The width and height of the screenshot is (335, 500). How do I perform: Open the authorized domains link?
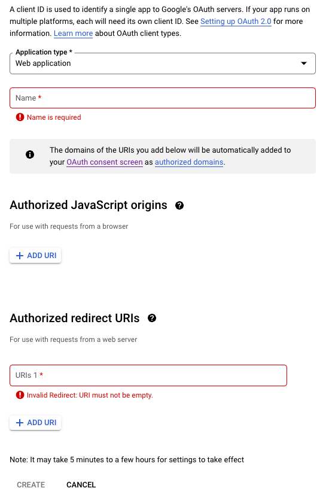point(189,162)
